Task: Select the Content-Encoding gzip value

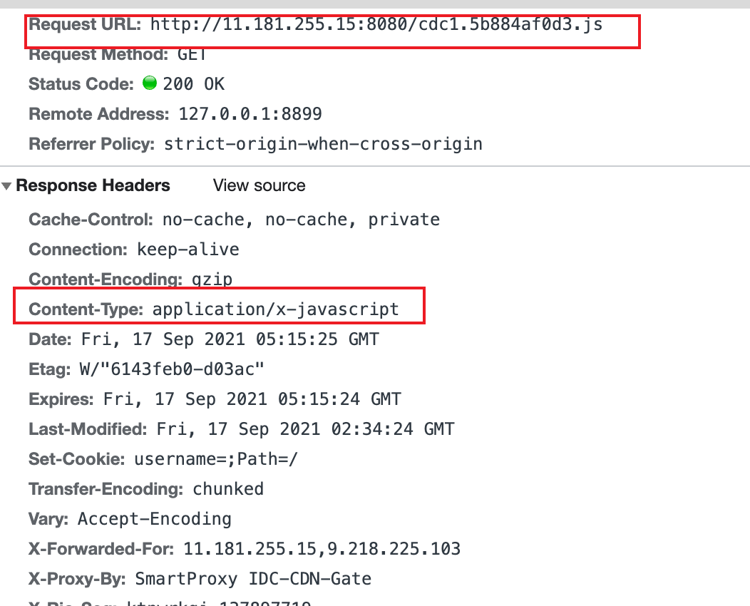Action: click(212, 279)
